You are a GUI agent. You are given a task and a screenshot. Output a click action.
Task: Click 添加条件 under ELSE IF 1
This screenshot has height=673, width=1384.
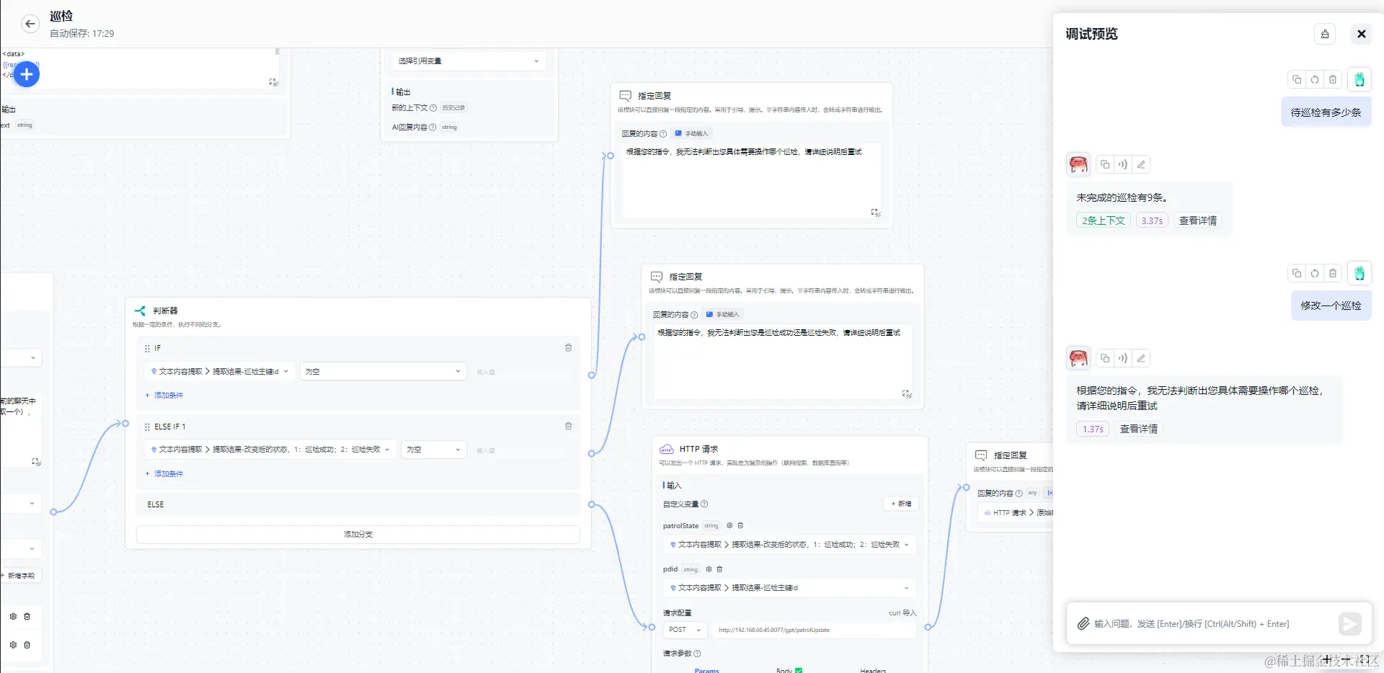pos(164,474)
